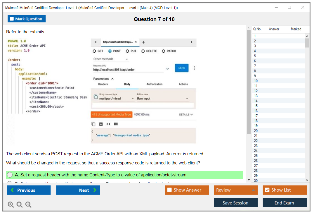Advance with the Next button
This screenshot has width=314, height=215.
(x=78, y=190)
